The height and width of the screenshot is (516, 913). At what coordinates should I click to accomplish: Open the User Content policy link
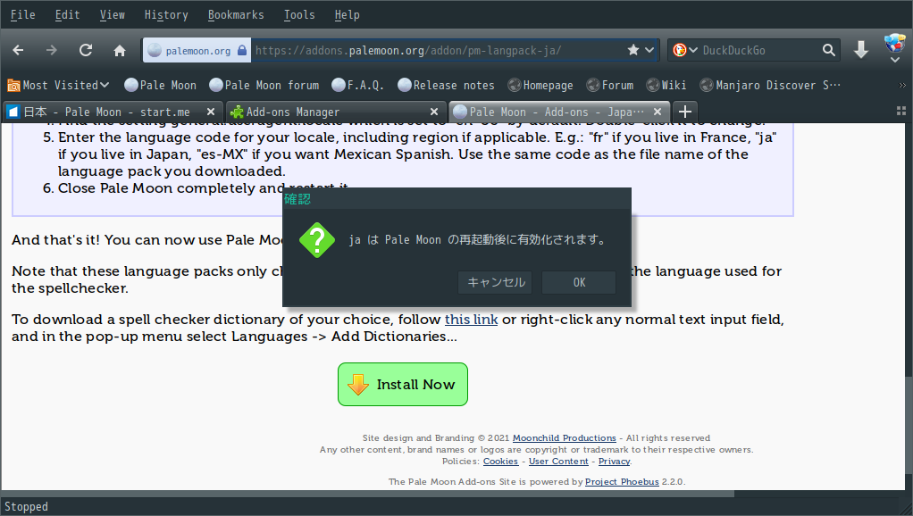(x=559, y=462)
